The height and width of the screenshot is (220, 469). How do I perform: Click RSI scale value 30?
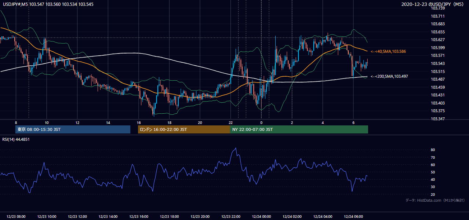[433, 187]
